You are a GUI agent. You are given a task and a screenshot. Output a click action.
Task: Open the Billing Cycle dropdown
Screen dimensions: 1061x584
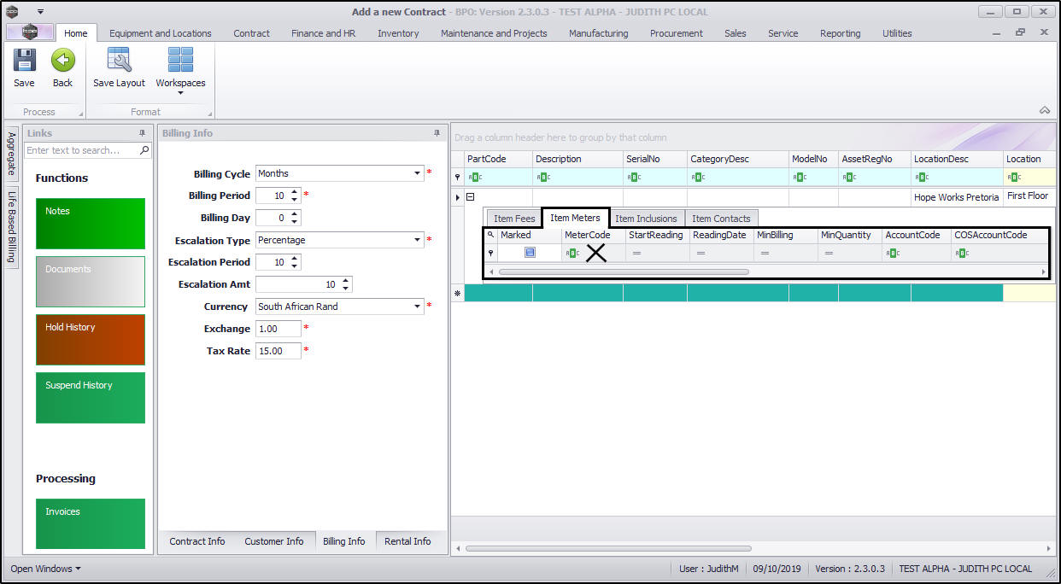click(417, 173)
